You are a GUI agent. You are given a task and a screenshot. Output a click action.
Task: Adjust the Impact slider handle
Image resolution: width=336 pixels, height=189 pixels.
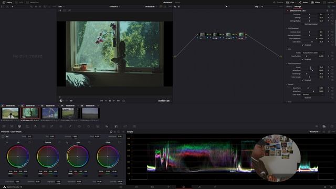pyautogui.click(x=310, y=67)
